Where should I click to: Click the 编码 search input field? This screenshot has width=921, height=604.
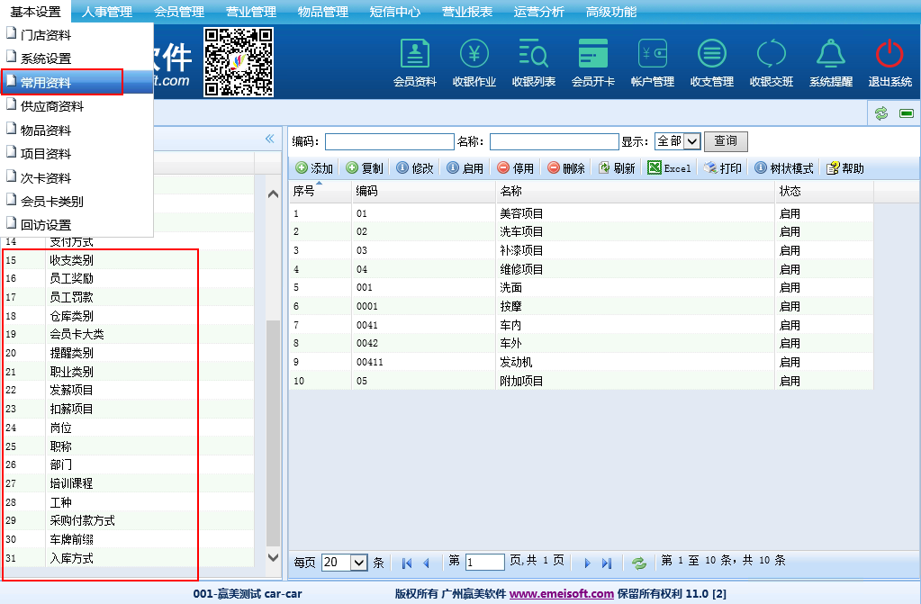(x=389, y=141)
